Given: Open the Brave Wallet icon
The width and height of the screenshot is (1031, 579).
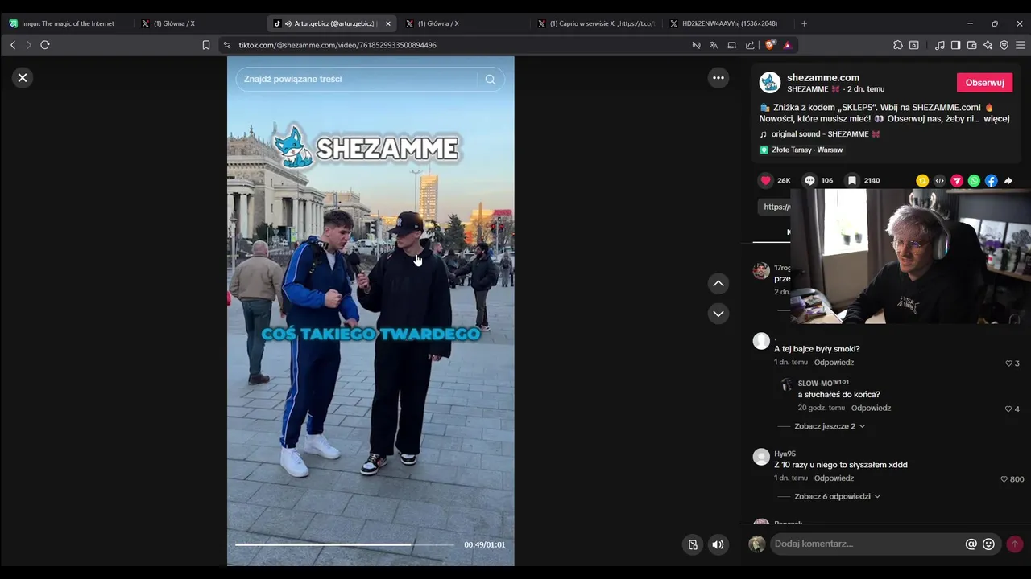Looking at the screenshot, I should pos(971,45).
